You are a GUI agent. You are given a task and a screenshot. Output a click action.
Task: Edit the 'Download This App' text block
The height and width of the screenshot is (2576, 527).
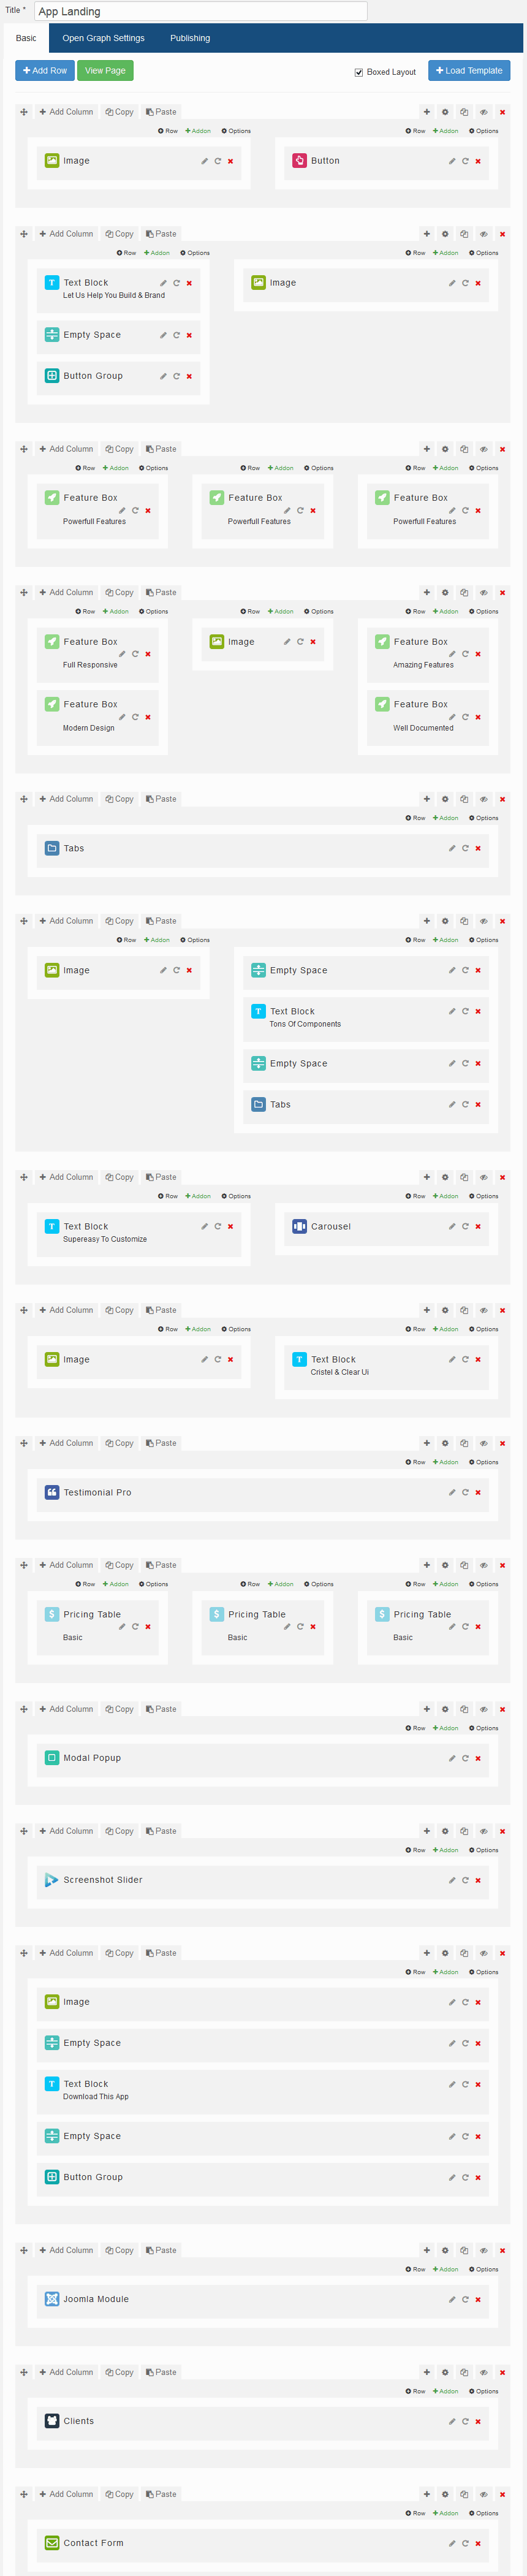coord(452,2085)
